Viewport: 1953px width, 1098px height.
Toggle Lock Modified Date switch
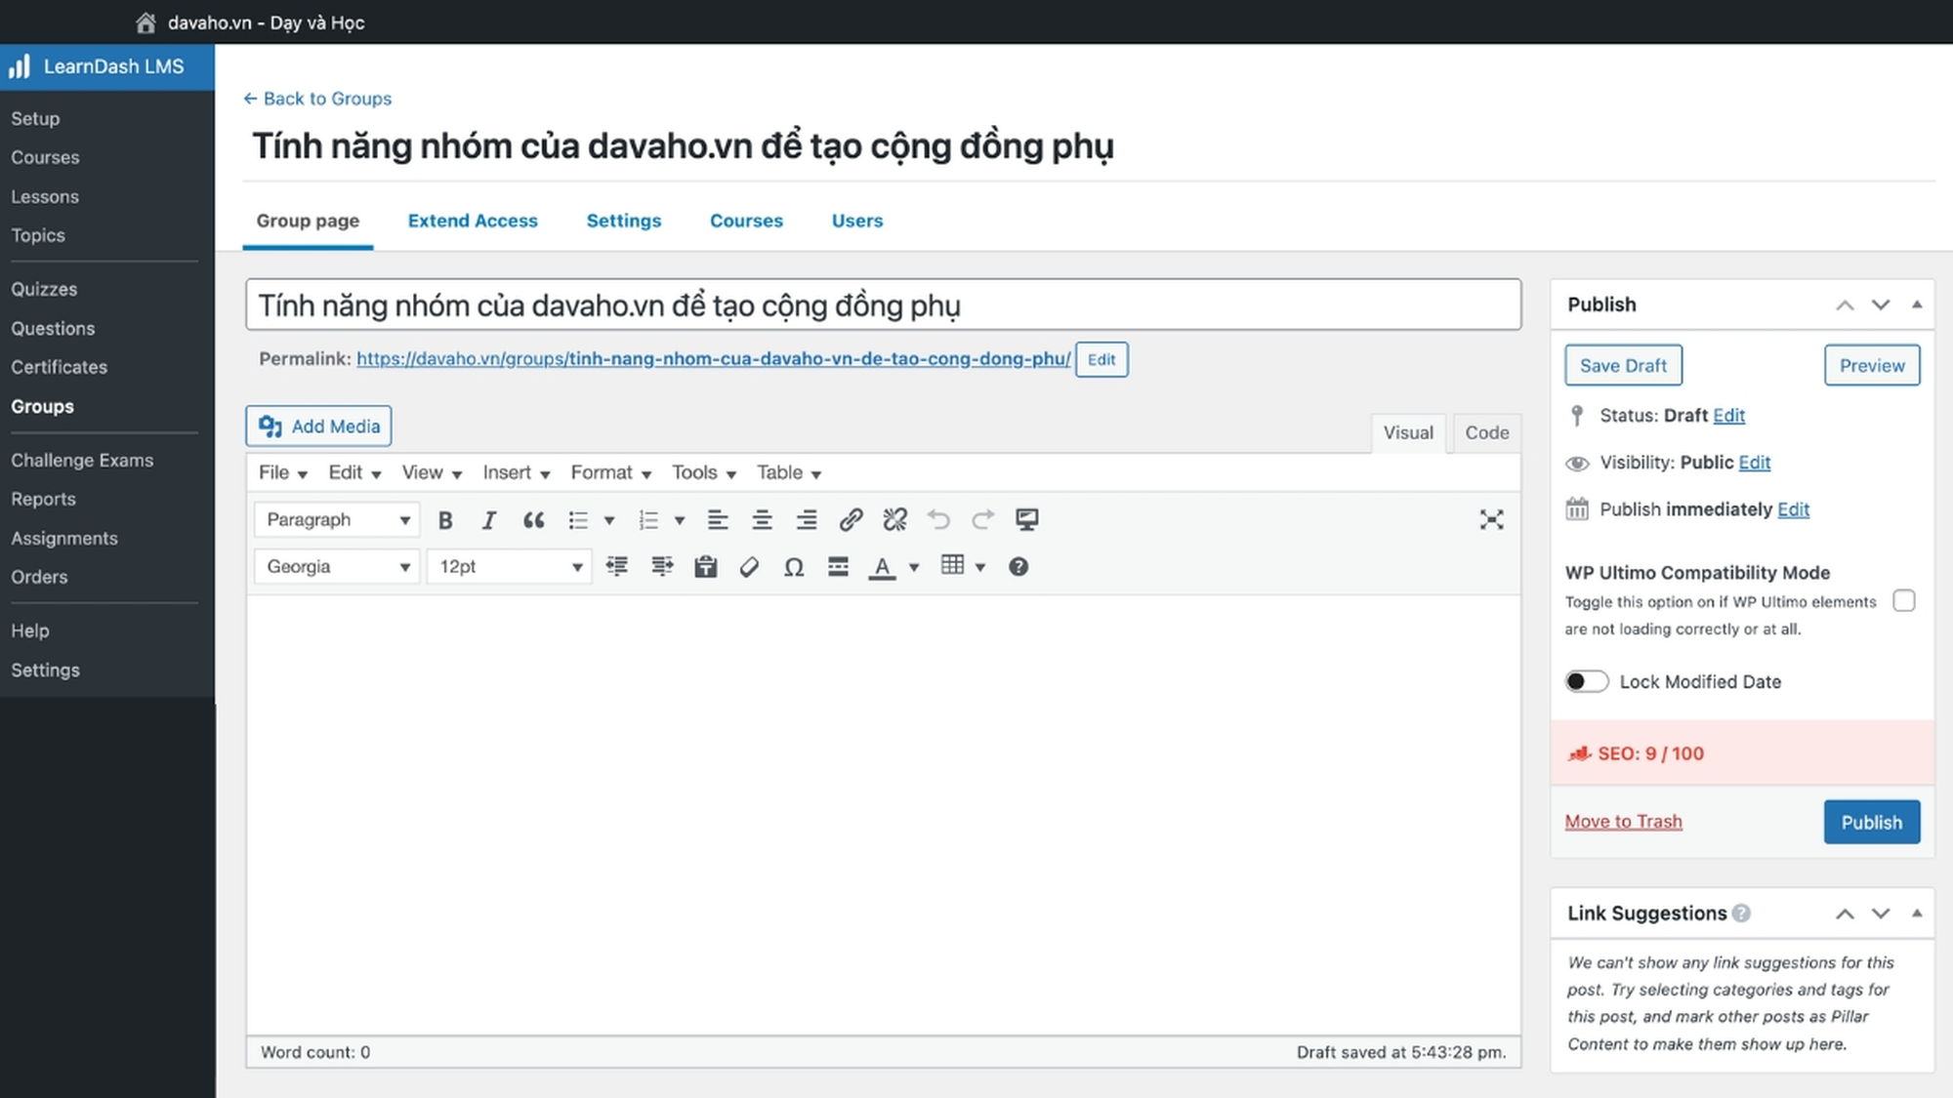point(1586,681)
